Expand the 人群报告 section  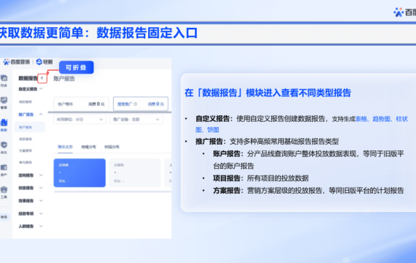(41, 226)
